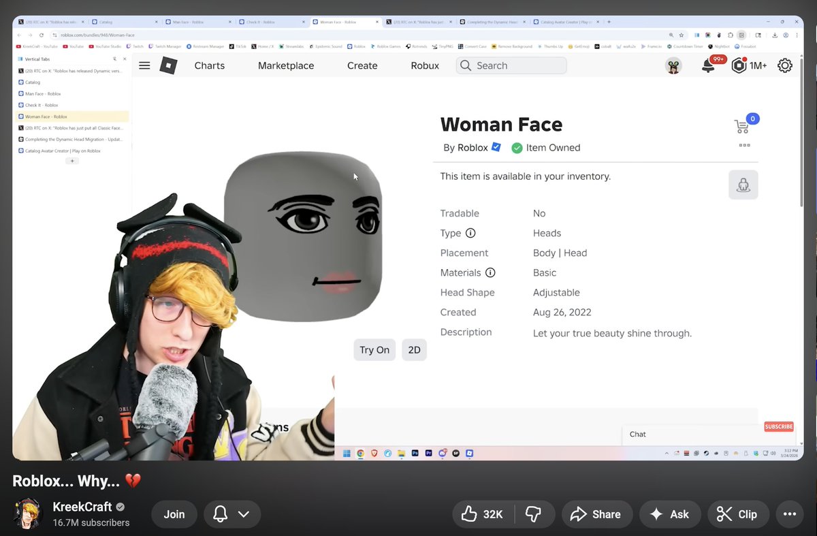This screenshot has width=817, height=536.
Task: Click the Roblox logo home icon
Action: pos(168,65)
